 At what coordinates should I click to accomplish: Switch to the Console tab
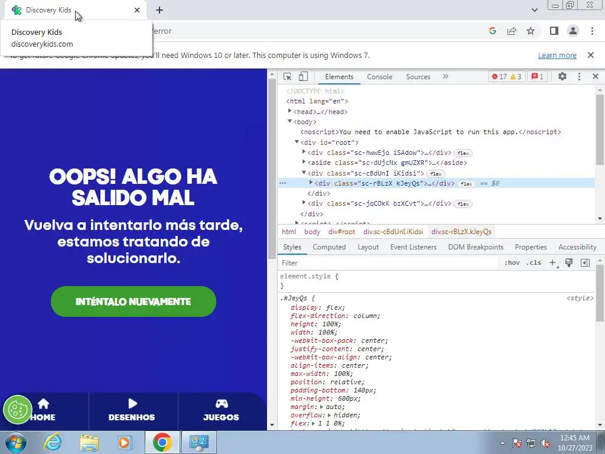point(380,76)
